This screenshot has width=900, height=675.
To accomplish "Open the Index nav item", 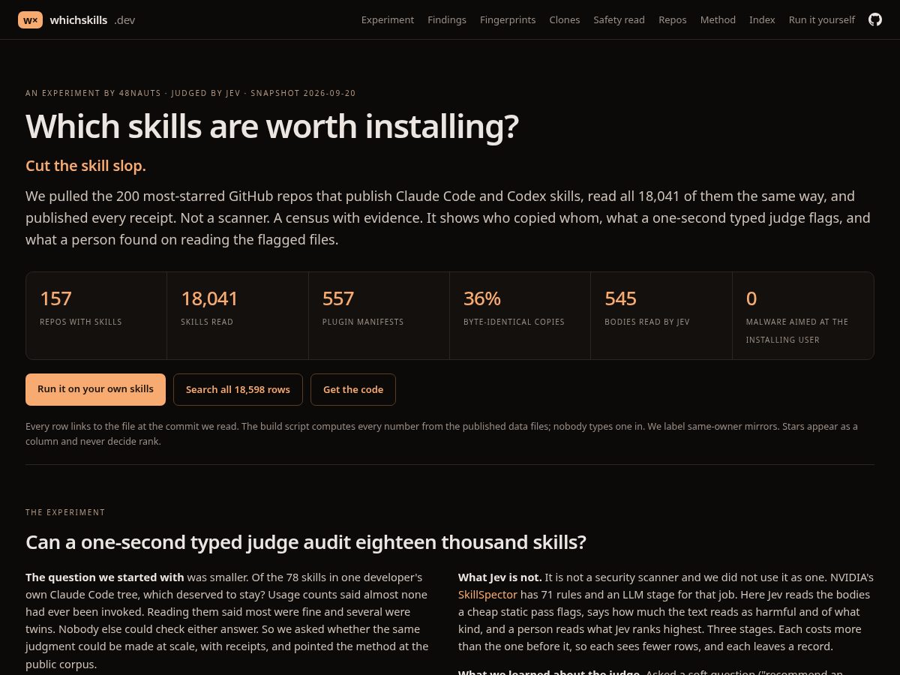I will point(762,20).
